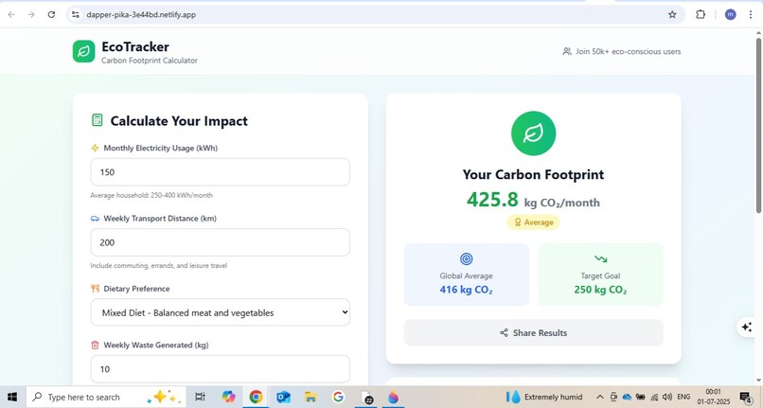Show hidden system tray icons
The width and height of the screenshot is (763, 408).
pyautogui.click(x=600, y=398)
